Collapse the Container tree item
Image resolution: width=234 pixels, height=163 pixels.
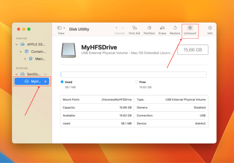click(21, 52)
